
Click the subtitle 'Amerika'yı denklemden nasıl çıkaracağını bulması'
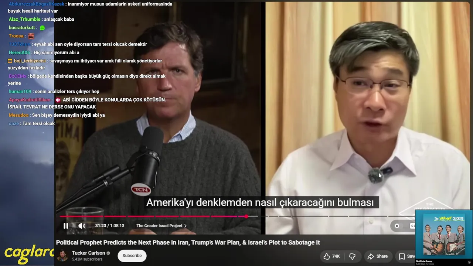click(260, 202)
